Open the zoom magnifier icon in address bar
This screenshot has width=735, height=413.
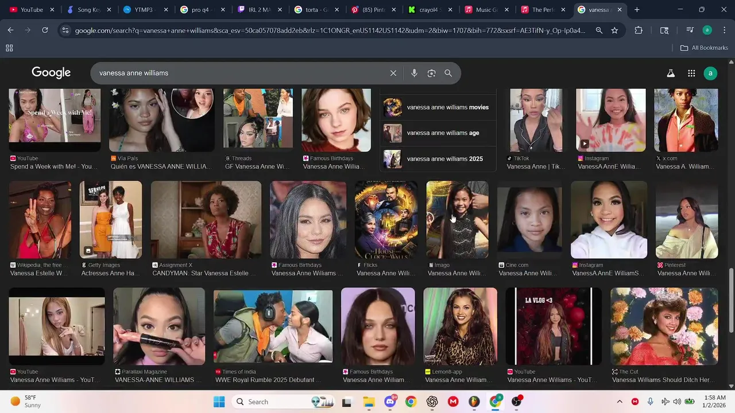(599, 30)
